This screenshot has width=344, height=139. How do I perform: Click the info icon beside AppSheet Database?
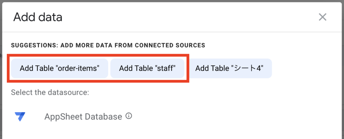point(129,116)
